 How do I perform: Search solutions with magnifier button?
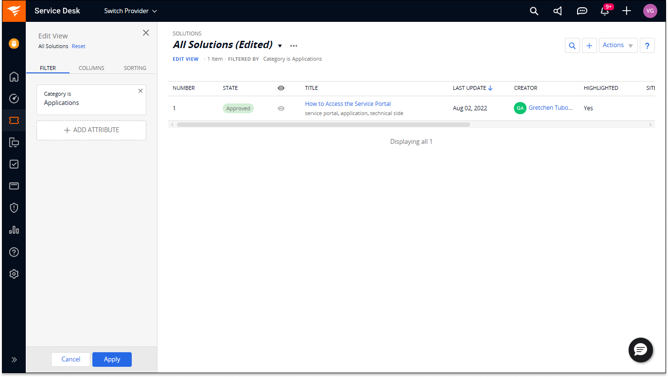(x=572, y=46)
